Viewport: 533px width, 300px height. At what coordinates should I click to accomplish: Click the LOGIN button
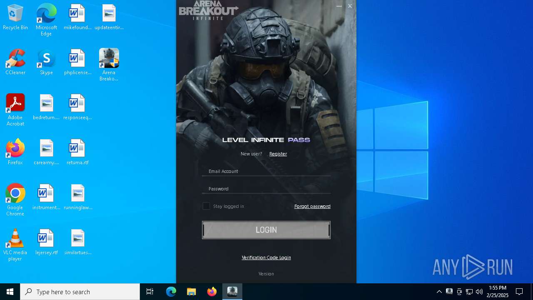(x=266, y=230)
